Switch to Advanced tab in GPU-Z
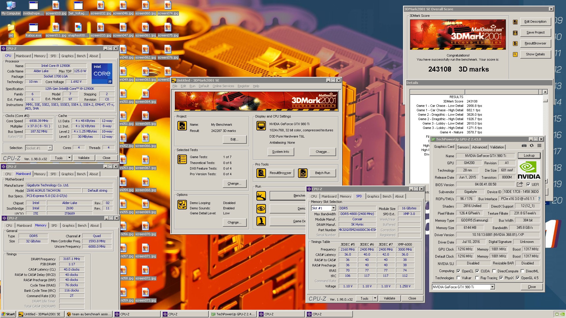The height and width of the screenshot is (318, 566). [x=479, y=147]
